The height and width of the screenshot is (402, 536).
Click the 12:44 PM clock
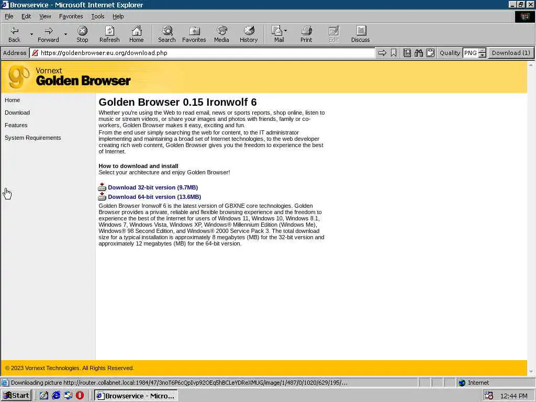(514, 396)
